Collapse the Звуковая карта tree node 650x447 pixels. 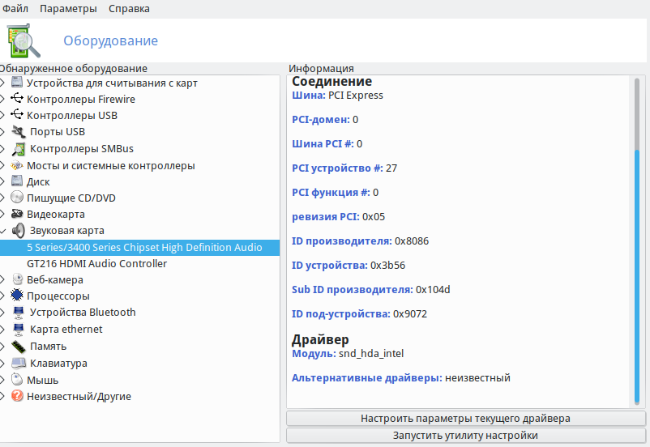coord(3,231)
